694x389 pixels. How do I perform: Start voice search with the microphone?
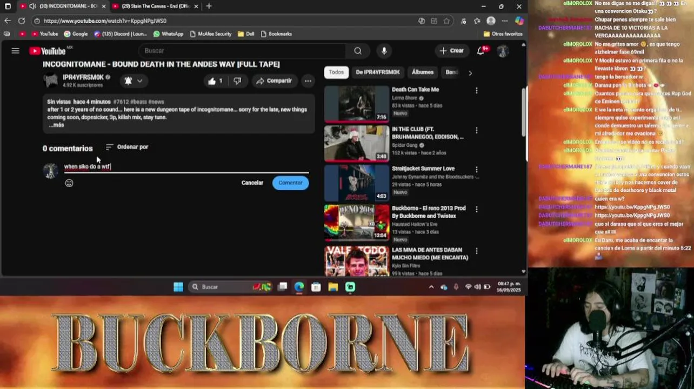pyautogui.click(x=384, y=51)
